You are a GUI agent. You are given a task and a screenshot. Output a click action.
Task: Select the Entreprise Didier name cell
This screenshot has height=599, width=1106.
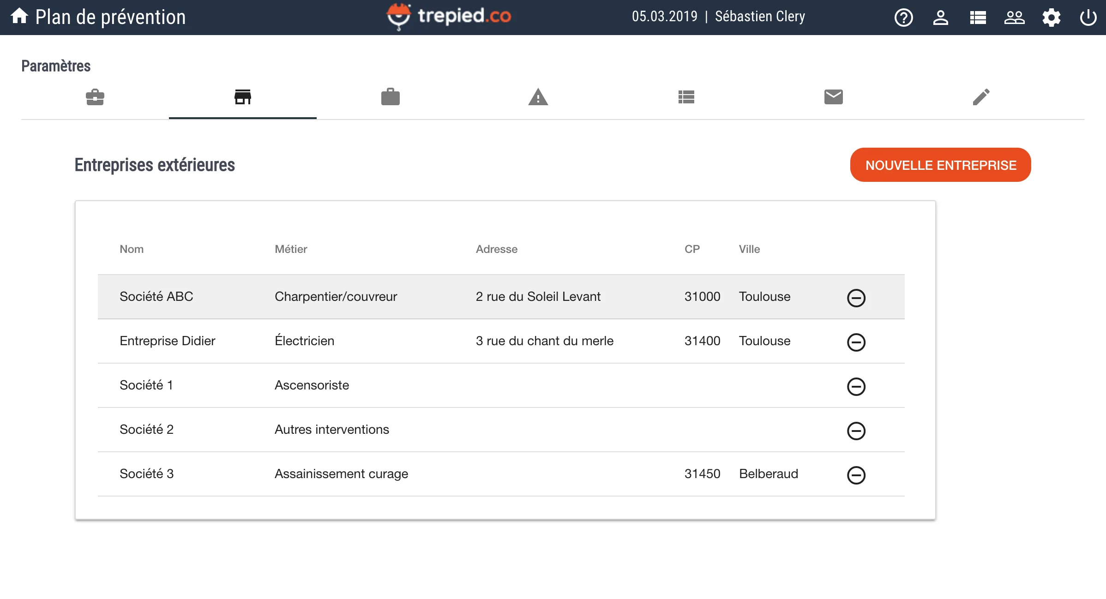[x=167, y=341]
